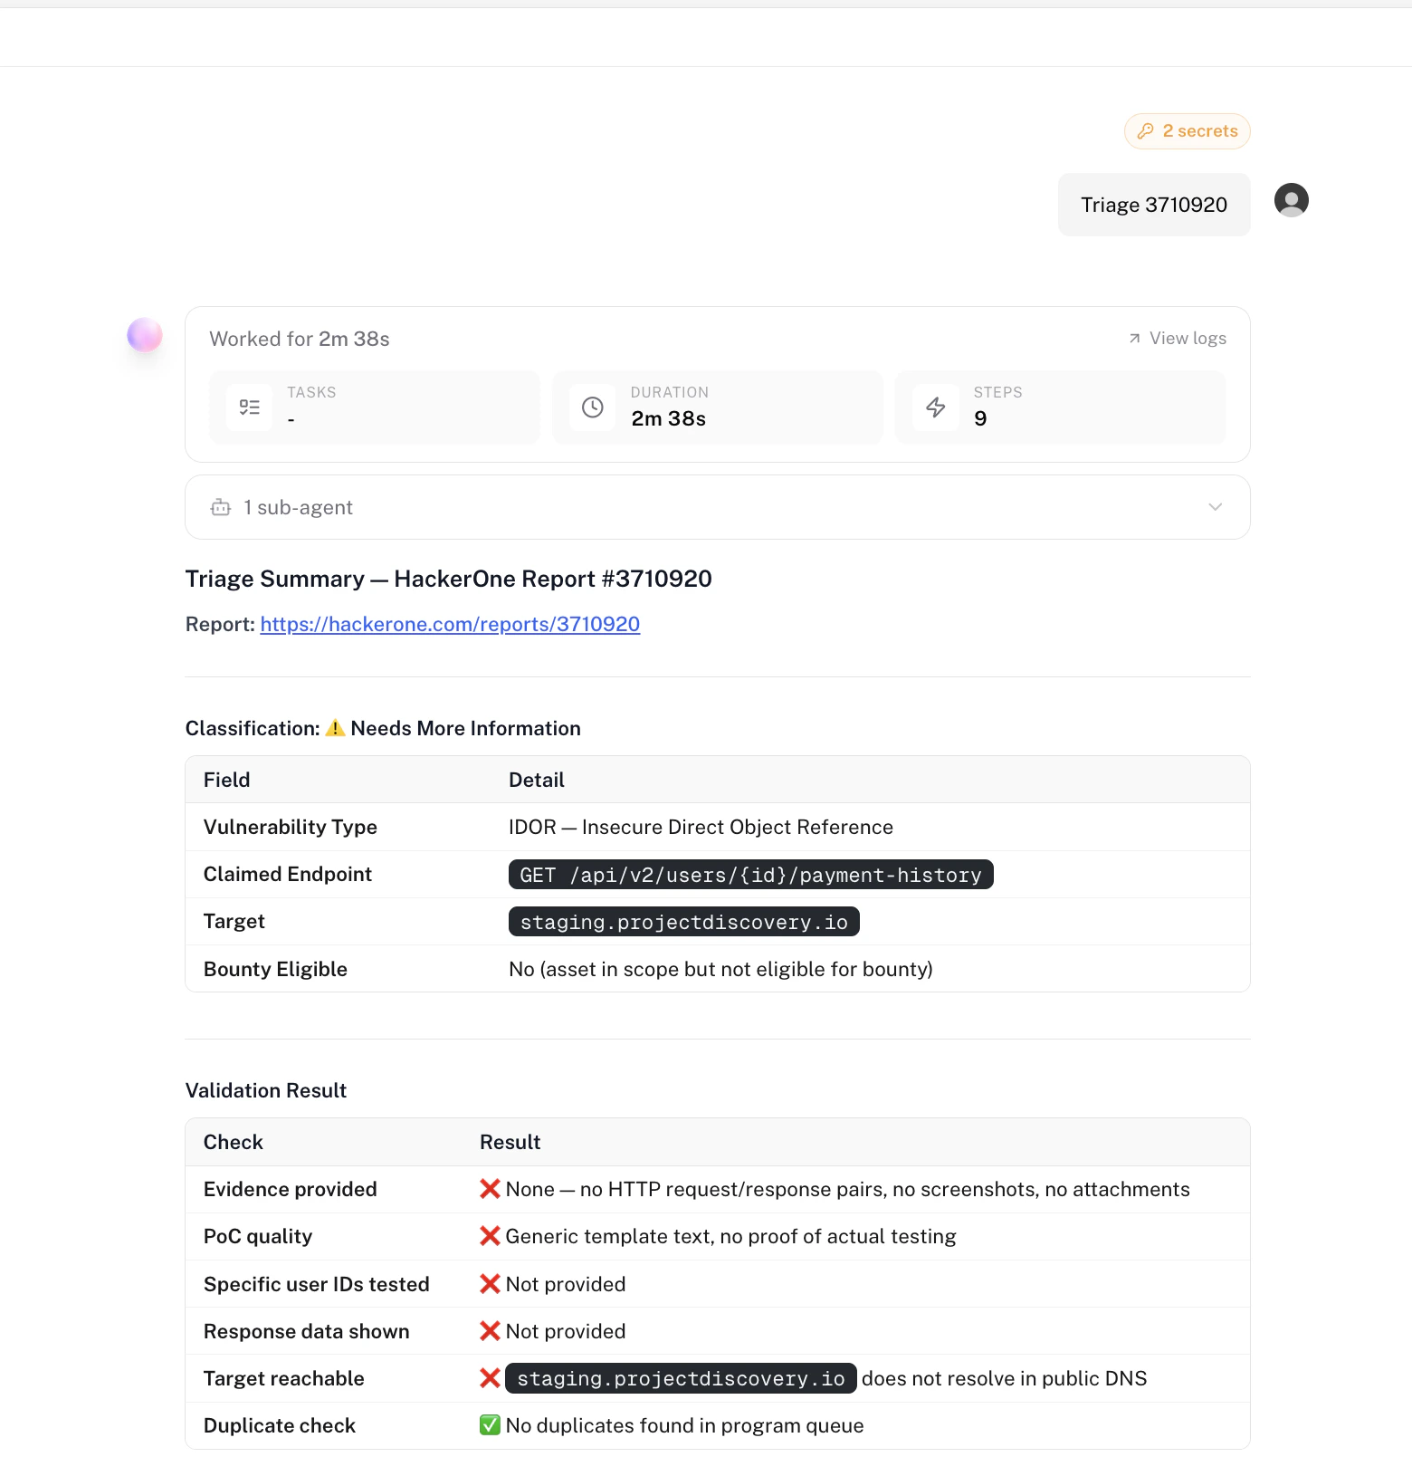
Task: Click the 'PoC quality' row label
Action: click(x=258, y=1236)
